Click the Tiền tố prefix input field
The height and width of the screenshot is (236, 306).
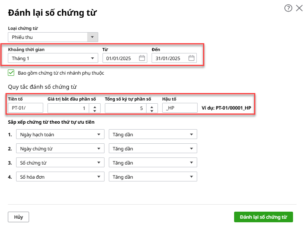(x=26, y=108)
